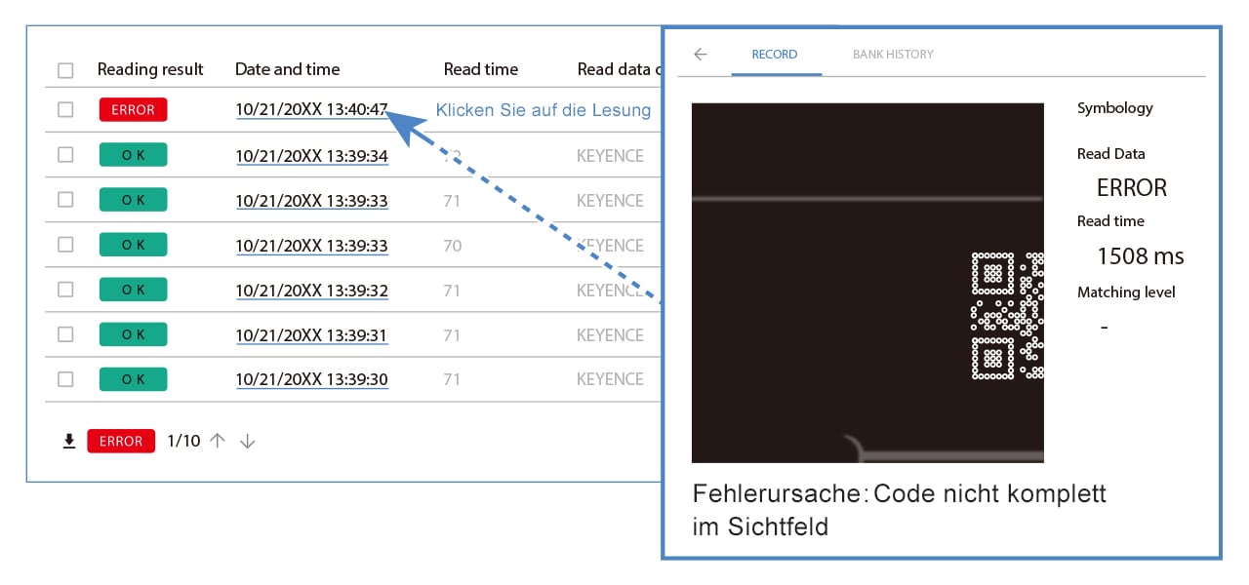1249x585 pixels.
Task: Click read time 70 in the table
Action: (x=452, y=246)
